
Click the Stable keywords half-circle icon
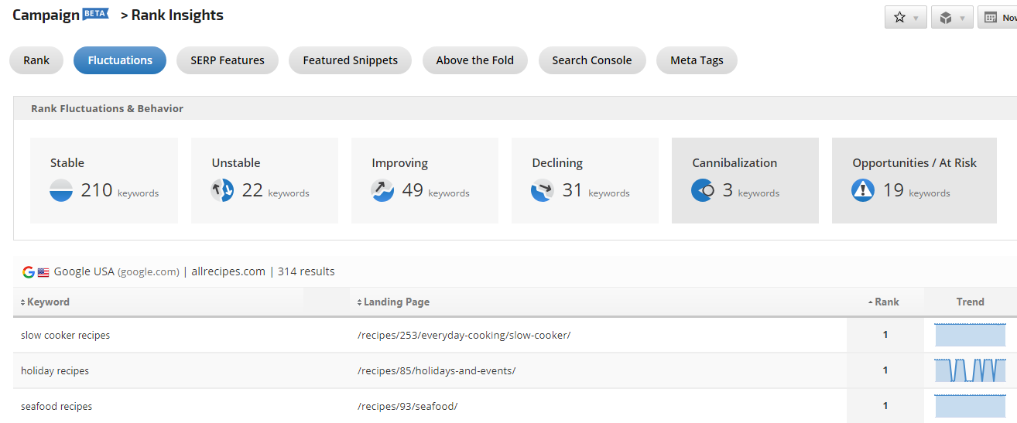61,190
